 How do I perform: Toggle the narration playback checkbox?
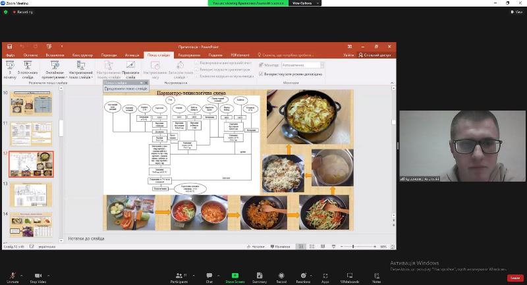pos(196,63)
